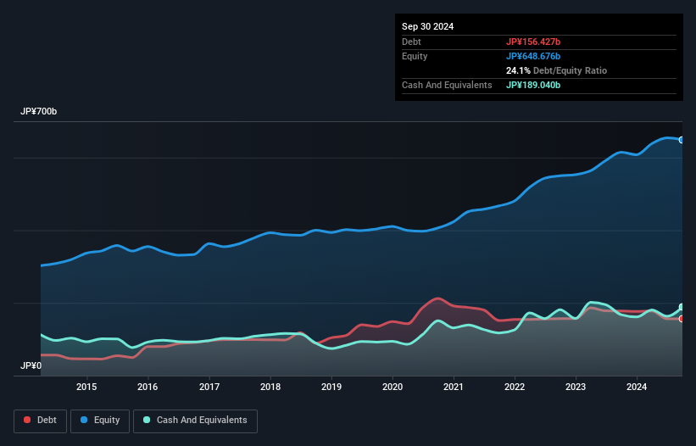This screenshot has height=446, width=696.
Task: Toggle the Debt series legend button
Action: click(x=41, y=421)
